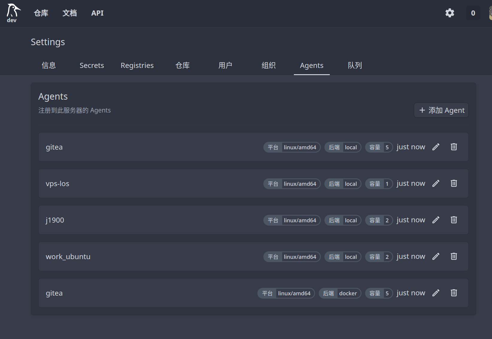Viewport: 492px width, 339px height.
Task: Delete the j1900 agent using trash icon
Action: point(454,220)
